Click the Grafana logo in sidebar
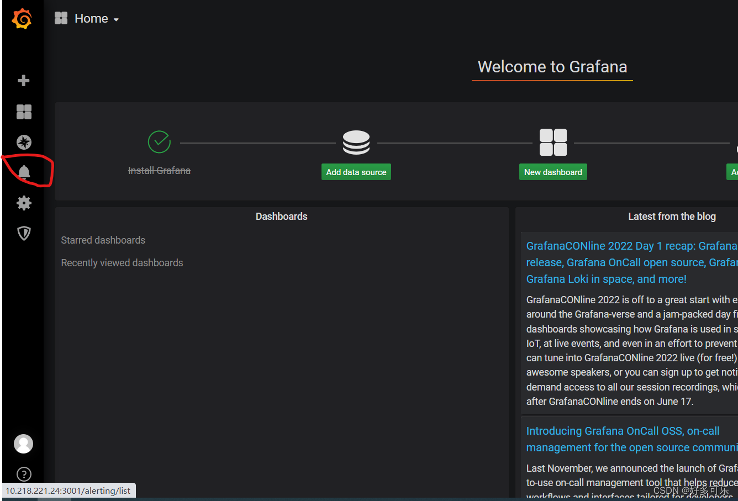 pos(22,19)
